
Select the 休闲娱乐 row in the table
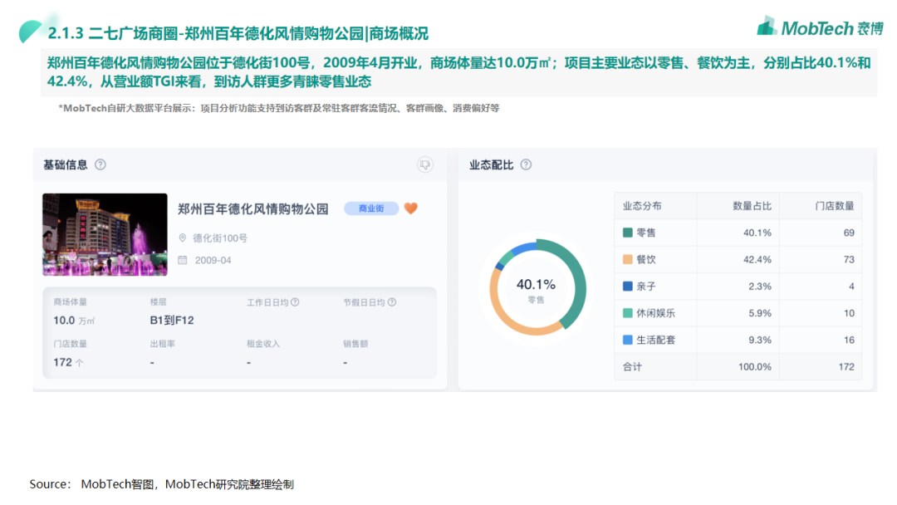point(738,313)
